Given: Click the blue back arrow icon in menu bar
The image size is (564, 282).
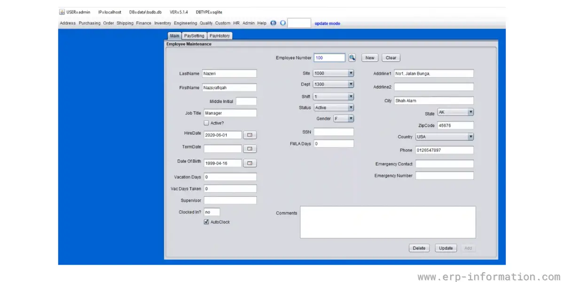Looking at the screenshot, I should pyautogui.click(x=274, y=23).
